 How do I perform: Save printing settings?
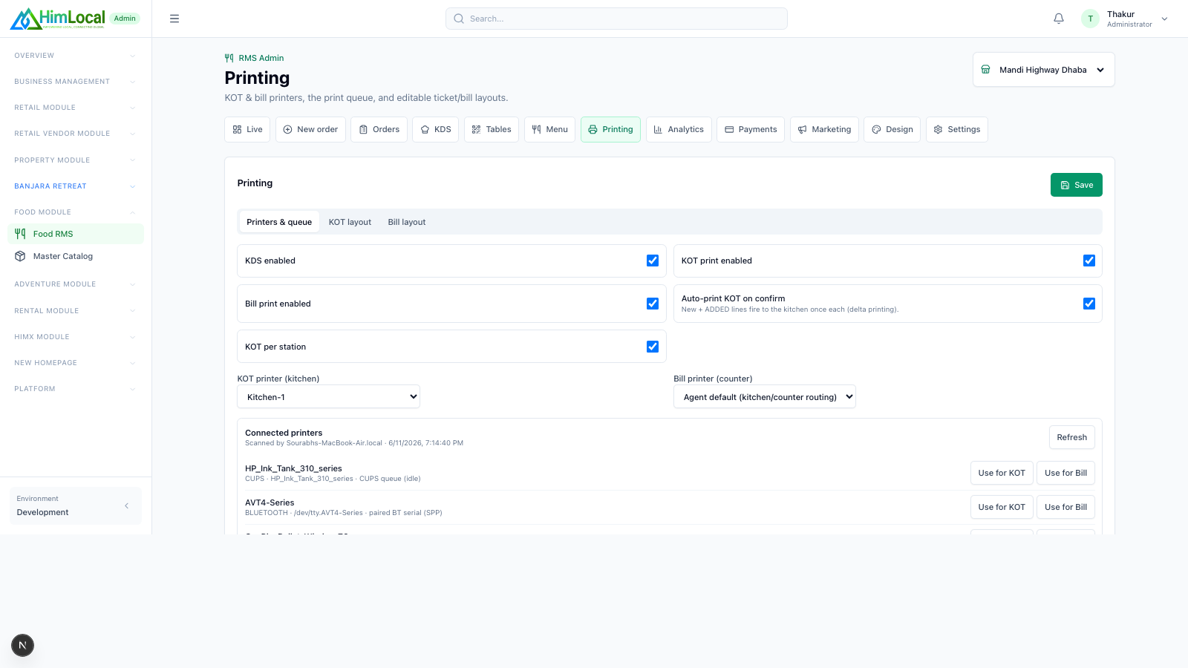pos(1077,185)
